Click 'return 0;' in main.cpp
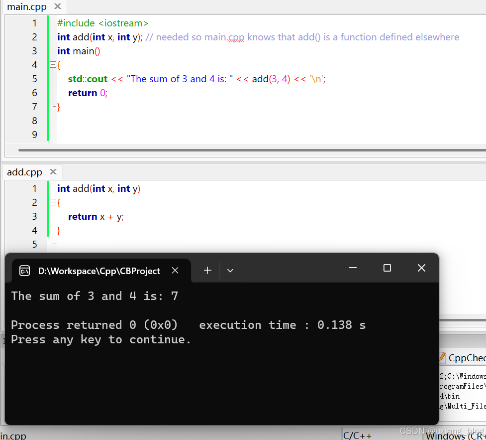 [88, 93]
